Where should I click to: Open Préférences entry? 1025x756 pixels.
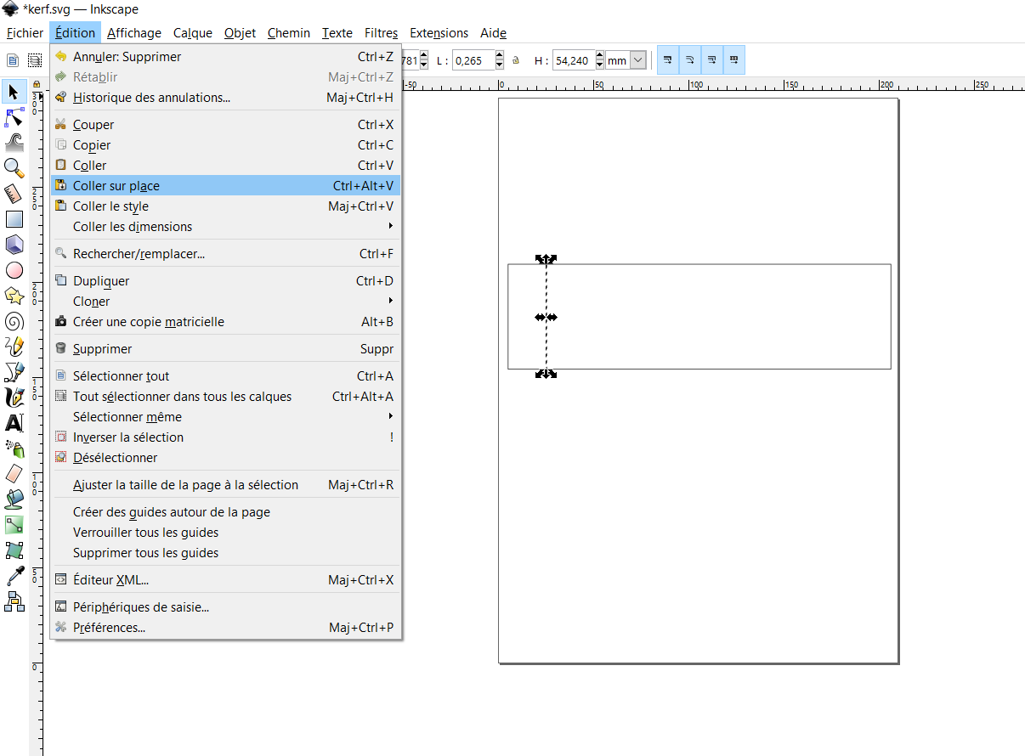pos(225,628)
